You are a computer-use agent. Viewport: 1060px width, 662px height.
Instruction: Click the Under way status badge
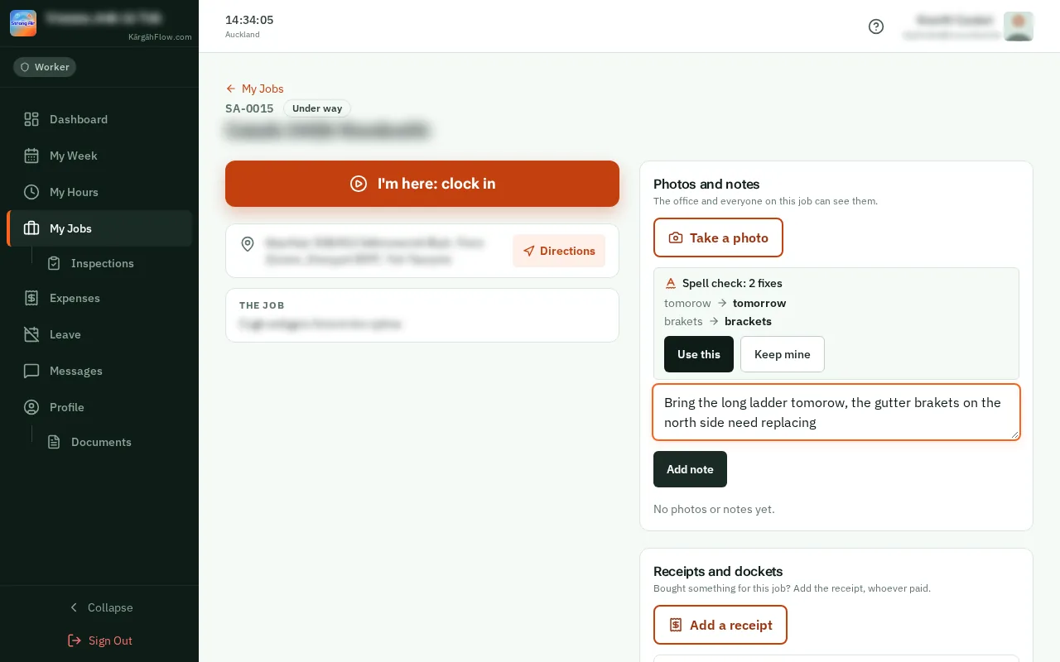click(x=317, y=108)
